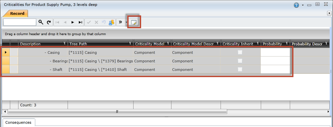Screen dimensions: 333x127
Task: Open the dropdown arrow next to help
Action: (x=303, y=5)
